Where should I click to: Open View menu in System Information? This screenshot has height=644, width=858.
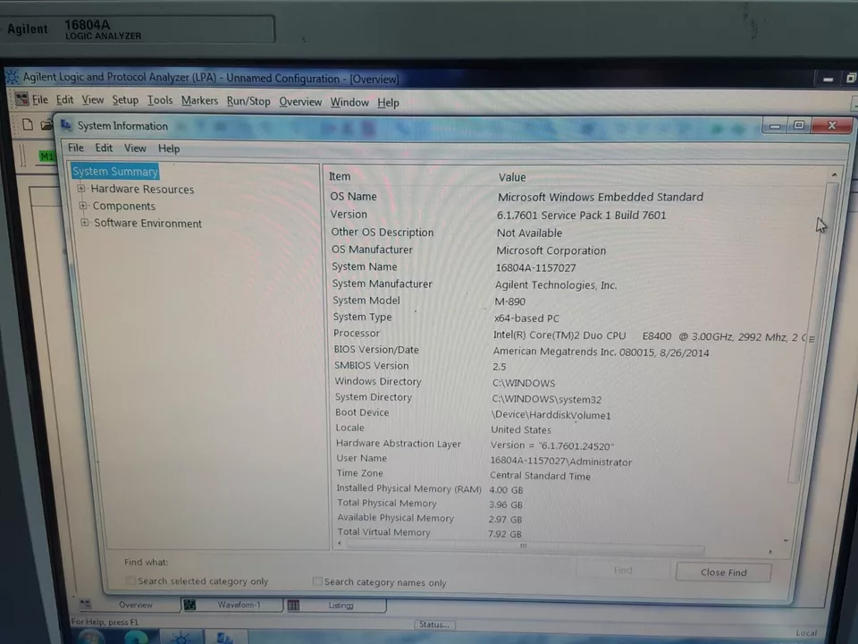pyautogui.click(x=135, y=148)
